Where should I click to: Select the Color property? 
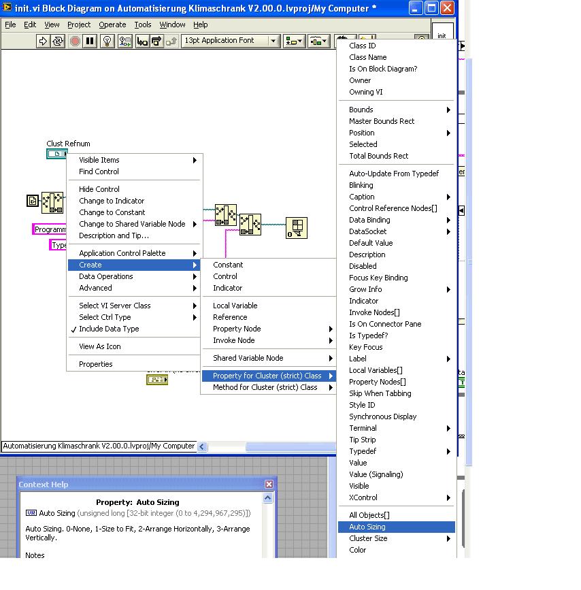tap(396, 550)
